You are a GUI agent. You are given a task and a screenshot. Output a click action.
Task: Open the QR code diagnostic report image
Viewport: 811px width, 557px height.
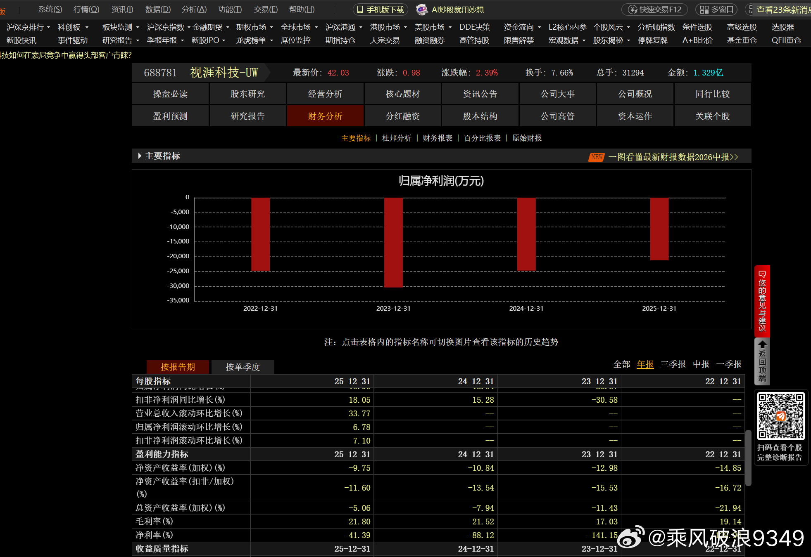[781, 416]
